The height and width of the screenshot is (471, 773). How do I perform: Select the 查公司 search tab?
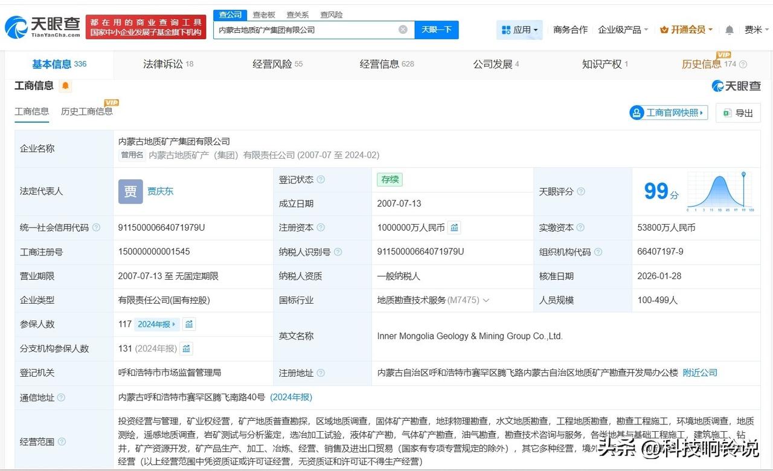tap(230, 14)
